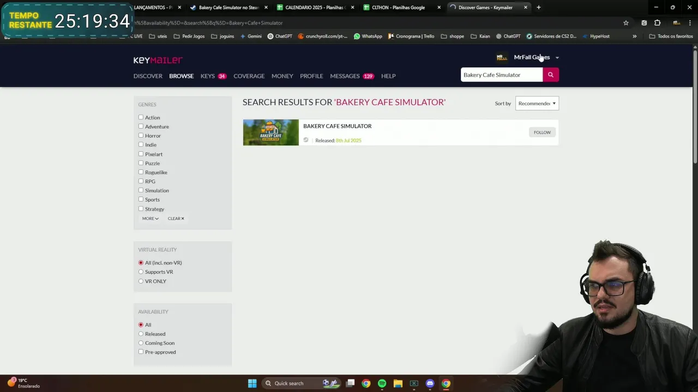Image resolution: width=698 pixels, height=392 pixels.
Task: Open the Windows Start menu
Action: point(252,383)
